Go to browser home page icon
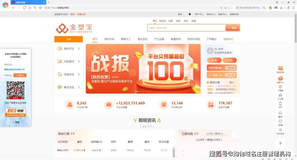Viewport: 297px width, 160px height. 30,8
